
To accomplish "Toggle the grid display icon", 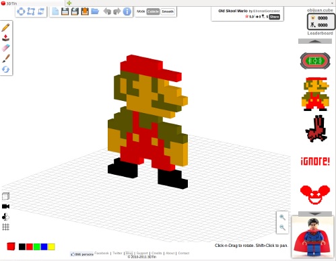I will 6,227.
